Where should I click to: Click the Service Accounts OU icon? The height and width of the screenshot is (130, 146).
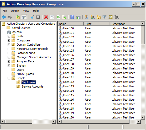(18, 86)
